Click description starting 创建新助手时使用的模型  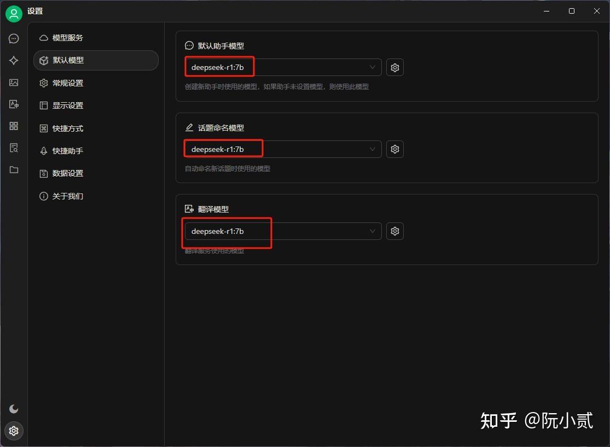pos(277,87)
